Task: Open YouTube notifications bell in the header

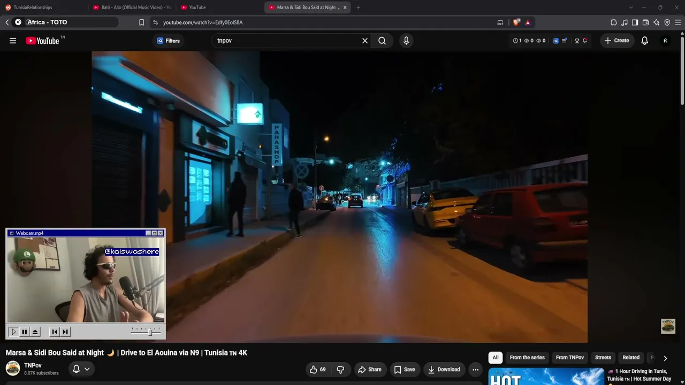Action: point(644,41)
